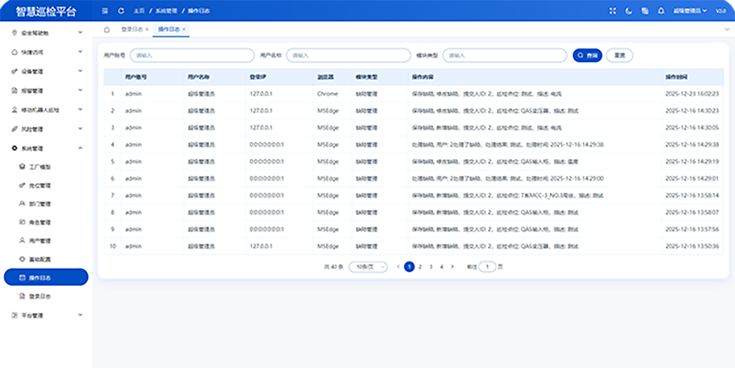This screenshot has width=735, height=368.
Task: Open 登录日志 in the sidebar menu
Action: (x=40, y=296)
